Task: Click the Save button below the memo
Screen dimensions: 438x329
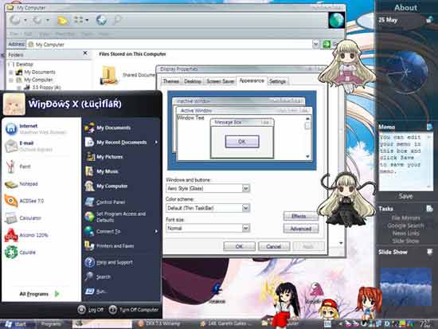Action: tap(405, 196)
